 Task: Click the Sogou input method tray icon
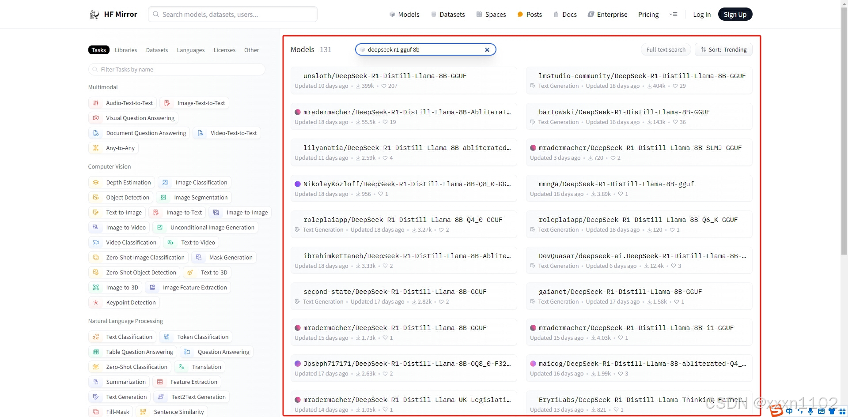pos(776,410)
